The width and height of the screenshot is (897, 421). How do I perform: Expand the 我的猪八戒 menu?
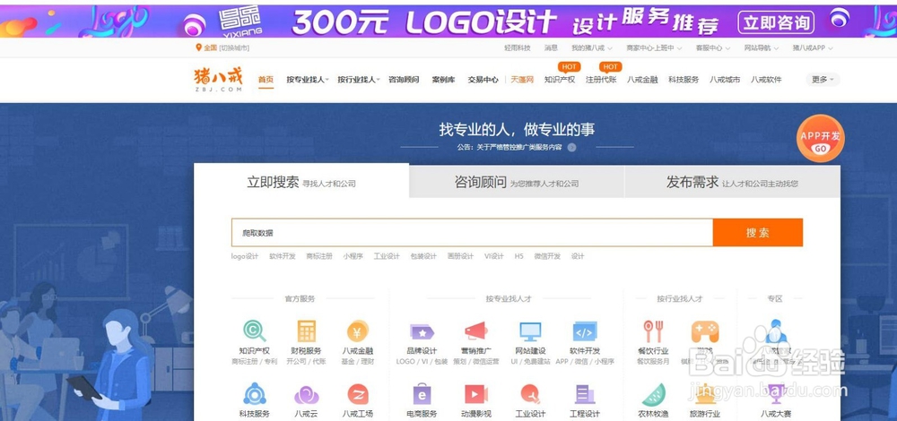point(591,48)
